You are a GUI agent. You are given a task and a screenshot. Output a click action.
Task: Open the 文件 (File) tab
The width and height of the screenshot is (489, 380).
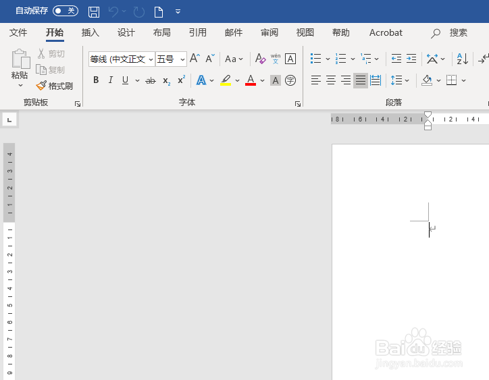click(x=18, y=32)
